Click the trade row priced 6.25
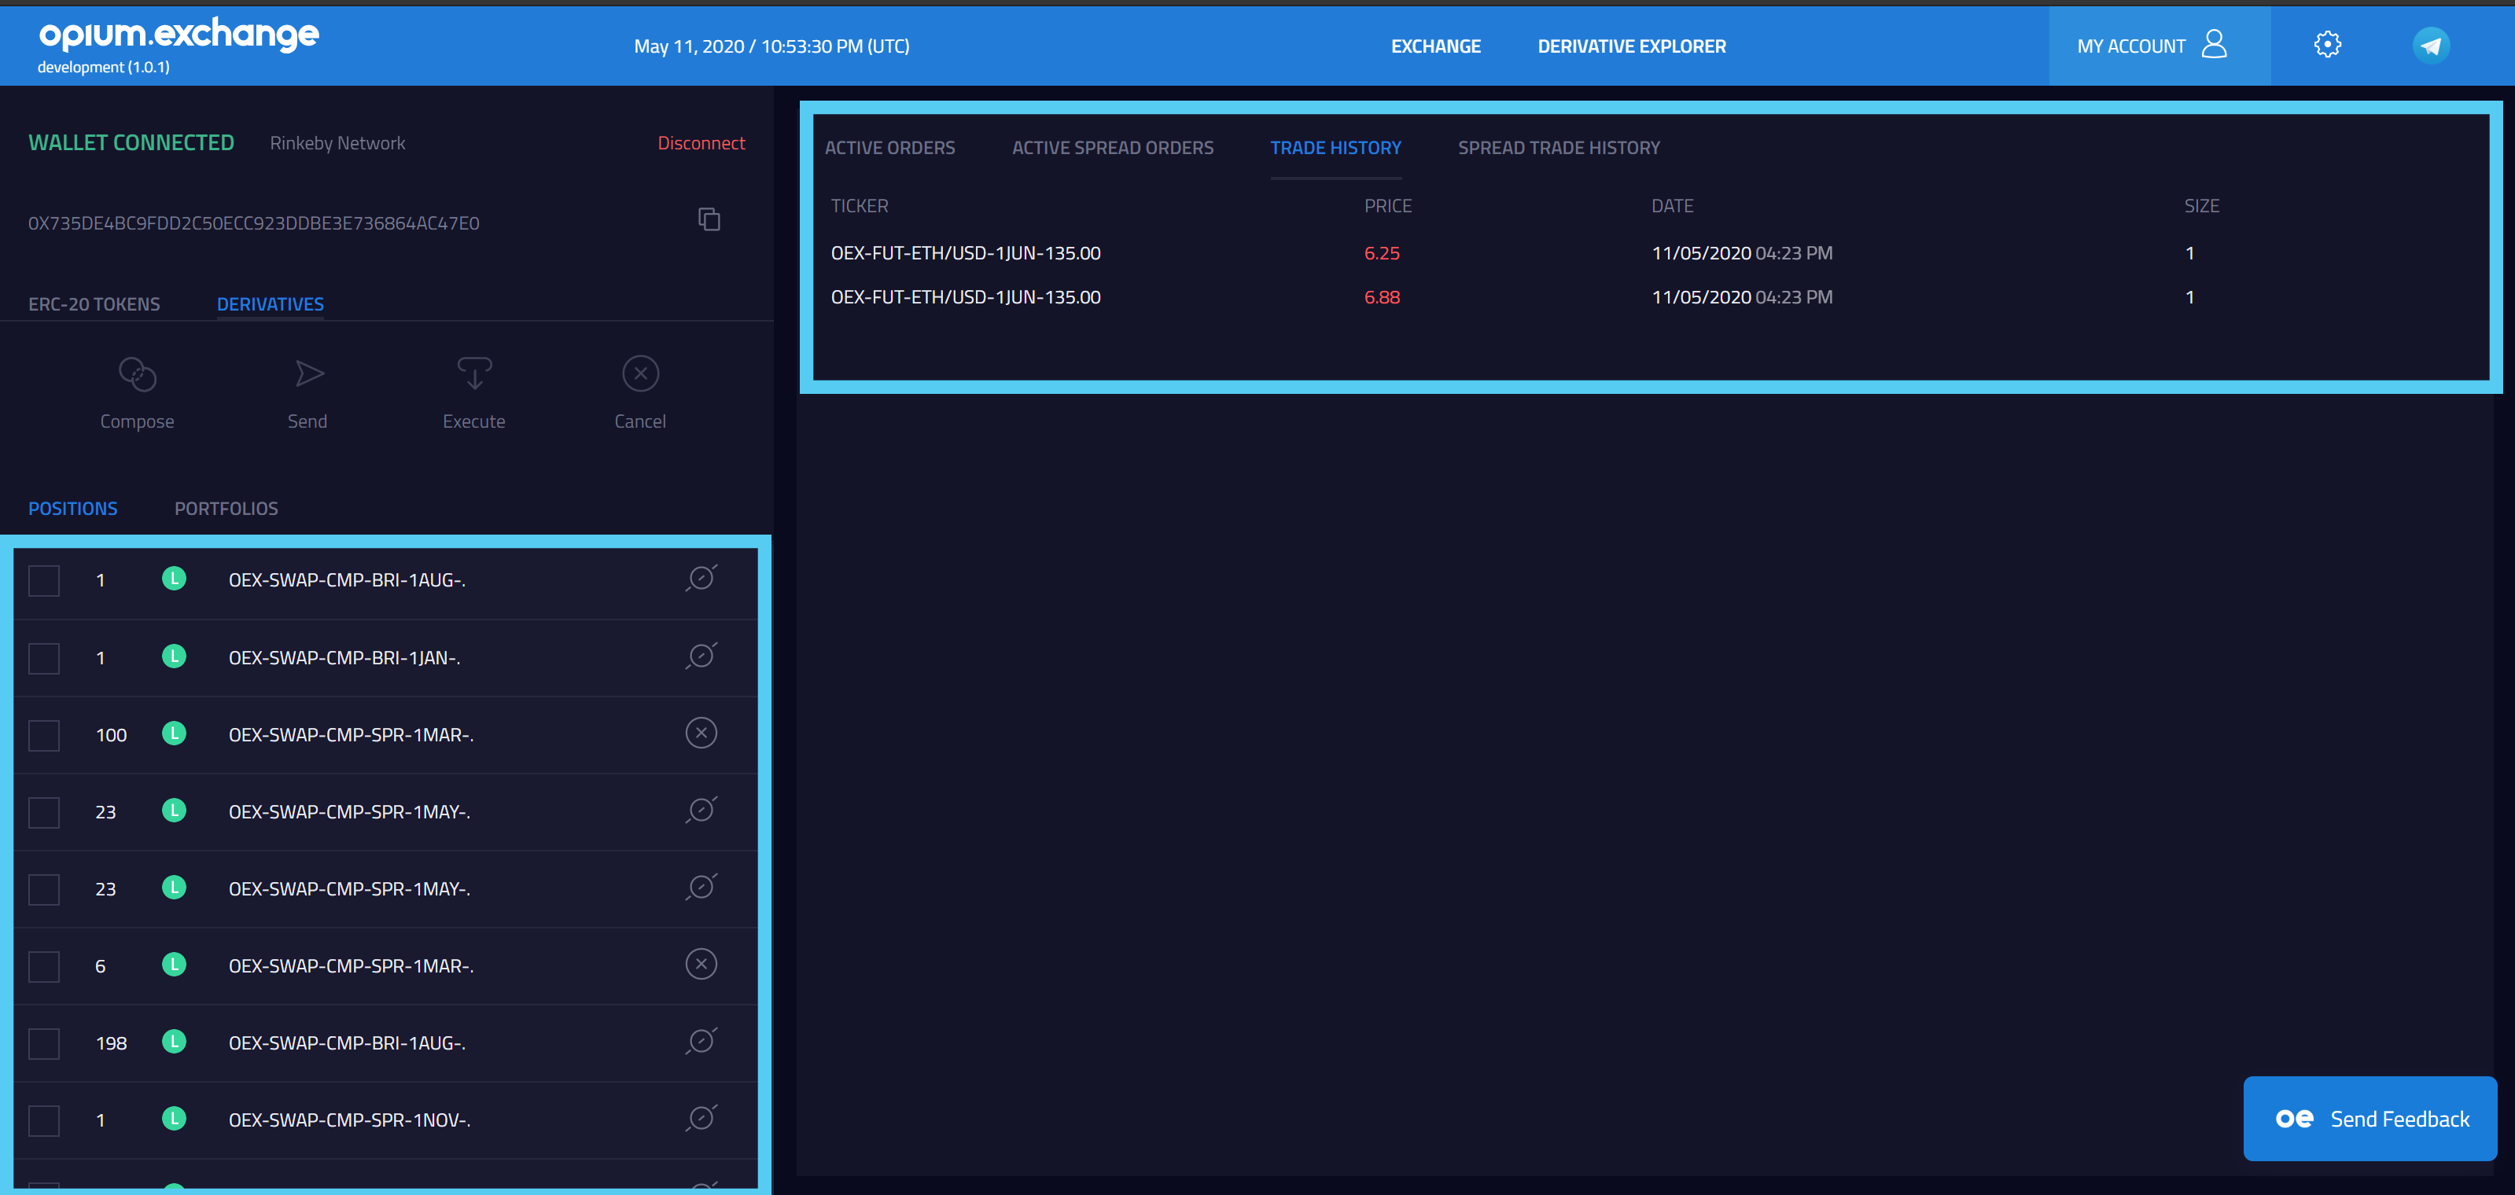Screen dimensions: 2515x1195 [1649, 253]
